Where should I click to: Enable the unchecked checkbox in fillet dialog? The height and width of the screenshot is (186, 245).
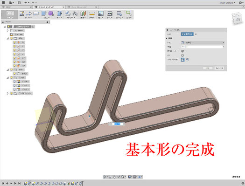point(182,55)
